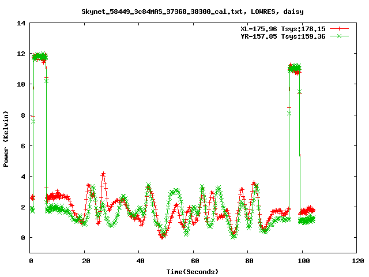This screenshot has height=277, width=369.
Task: Click the second calibration plateau near 11 Kelvin
Action: 295,69
